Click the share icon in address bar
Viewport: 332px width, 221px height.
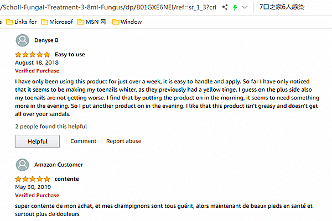[x=225, y=8]
